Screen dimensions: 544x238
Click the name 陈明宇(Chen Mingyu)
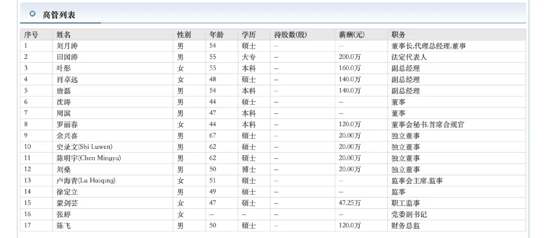tap(89, 158)
